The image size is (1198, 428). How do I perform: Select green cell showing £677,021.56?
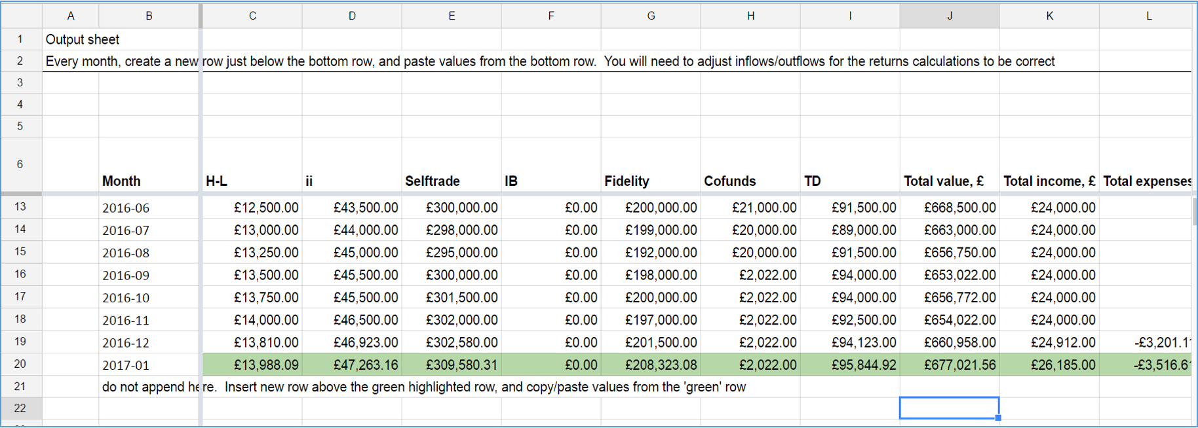pos(959,365)
